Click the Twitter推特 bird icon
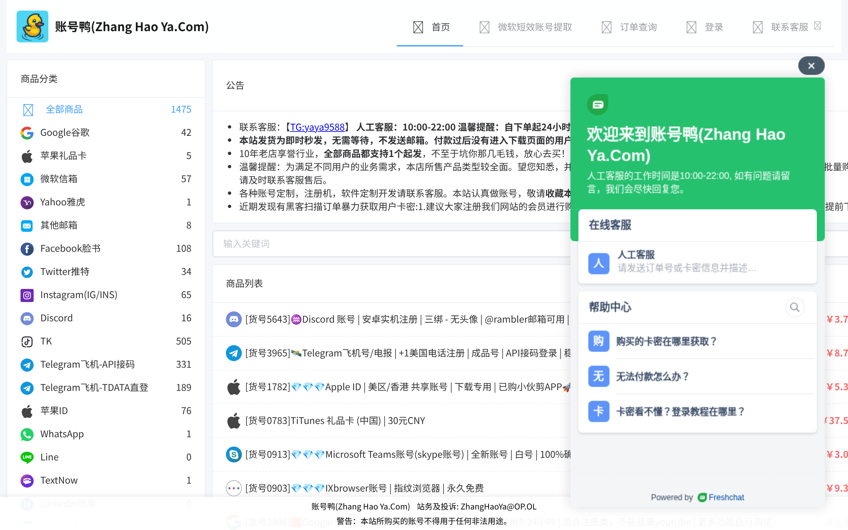Viewport: 848px width, 530px height. (x=27, y=272)
